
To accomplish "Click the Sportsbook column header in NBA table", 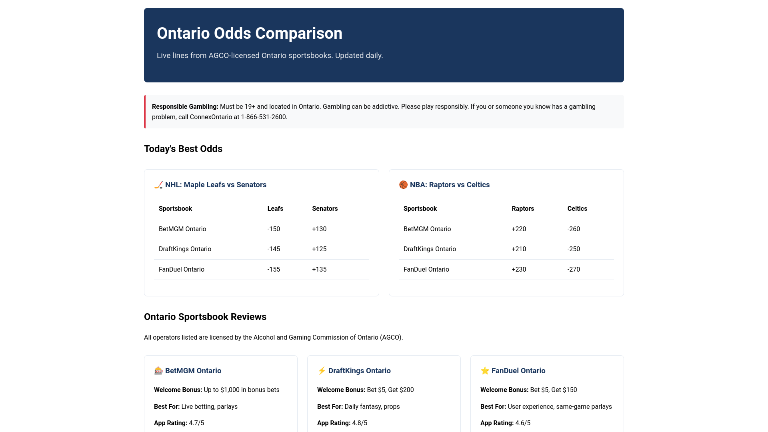I will (420, 209).
